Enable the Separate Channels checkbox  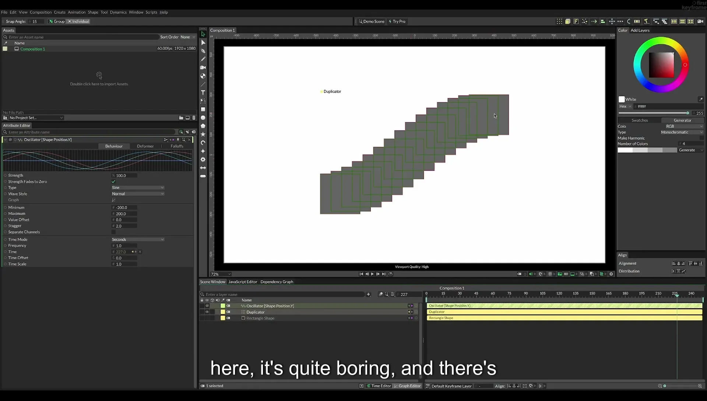[x=113, y=232]
